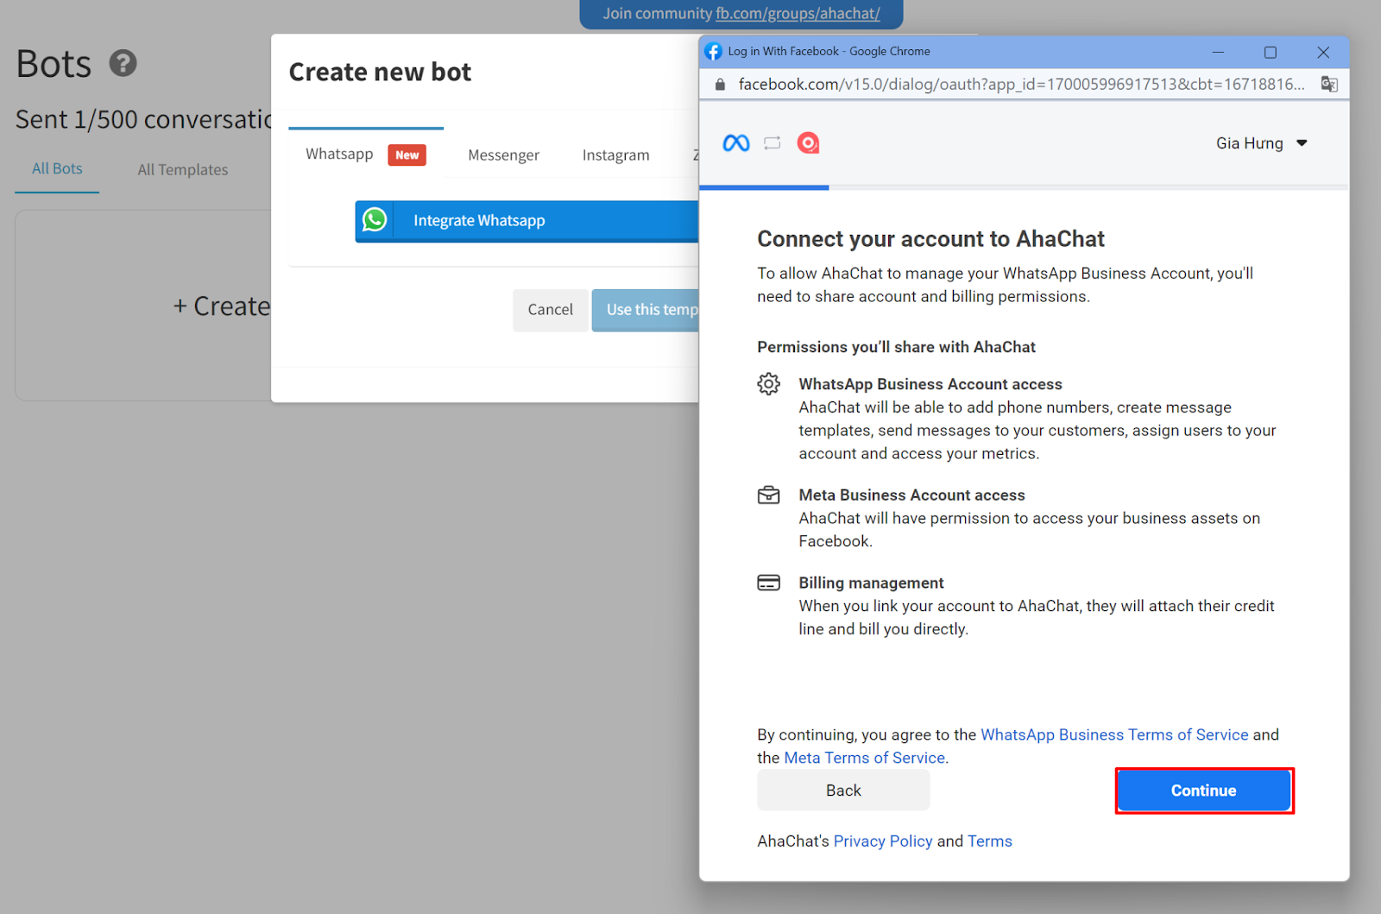Open the Gia Hưng account dropdown

pyautogui.click(x=1261, y=143)
